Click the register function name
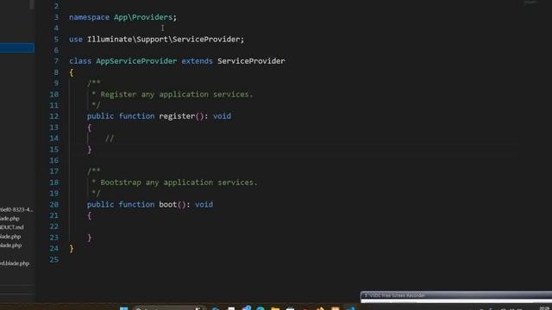The image size is (552, 310). click(177, 116)
